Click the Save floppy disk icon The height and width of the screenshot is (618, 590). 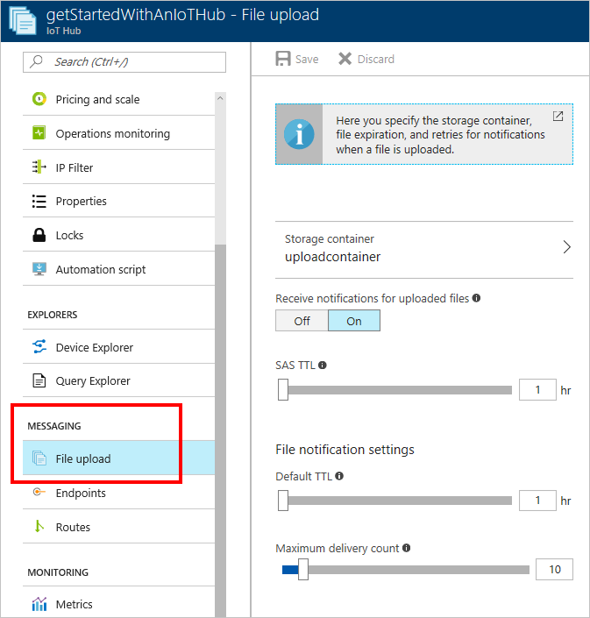pyautogui.click(x=283, y=59)
